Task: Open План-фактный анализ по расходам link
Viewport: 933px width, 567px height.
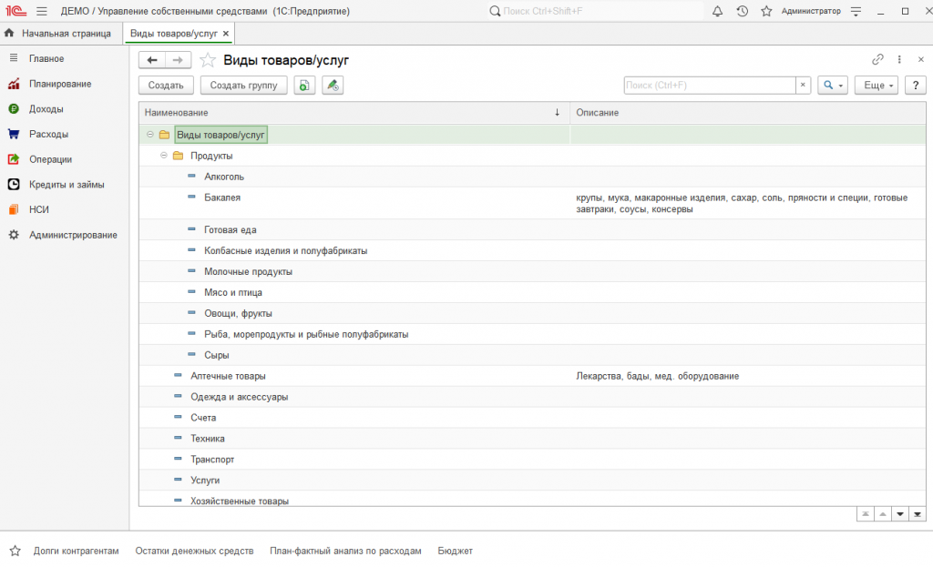Action: pos(345,551)
